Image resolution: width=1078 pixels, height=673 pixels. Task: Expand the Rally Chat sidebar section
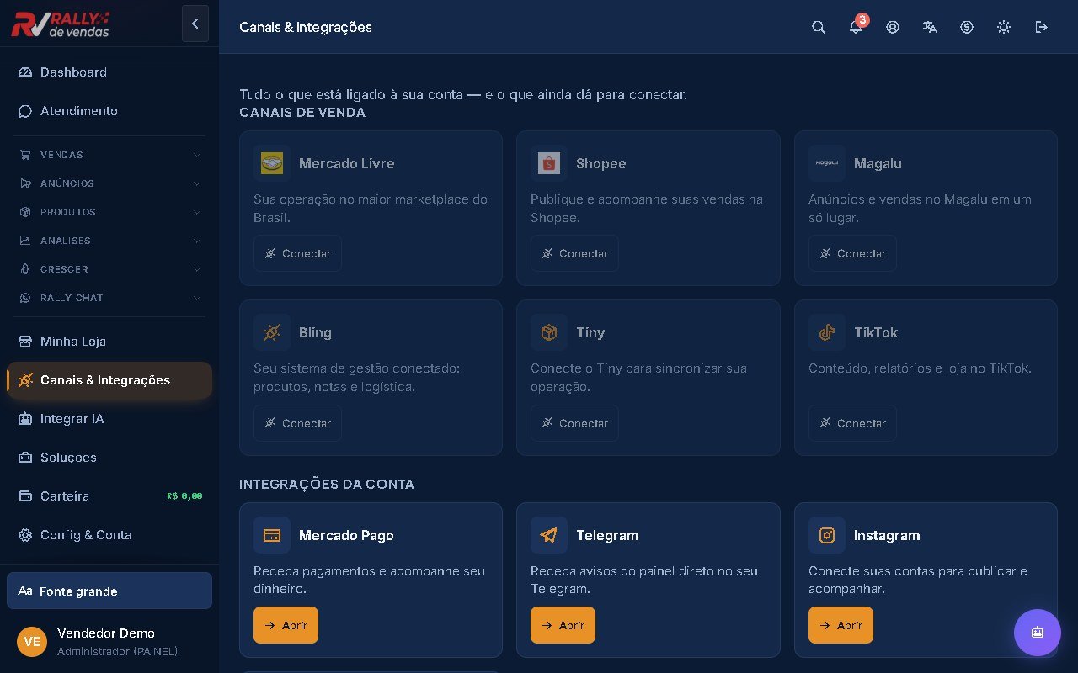[109, 298]
